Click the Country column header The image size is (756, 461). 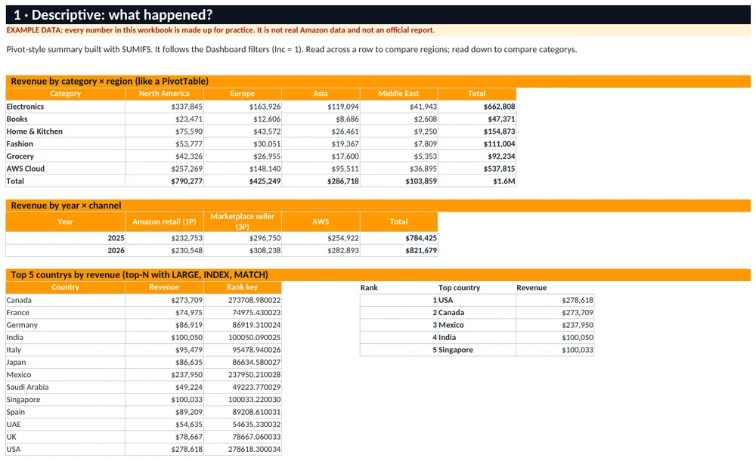pos(65,287)
